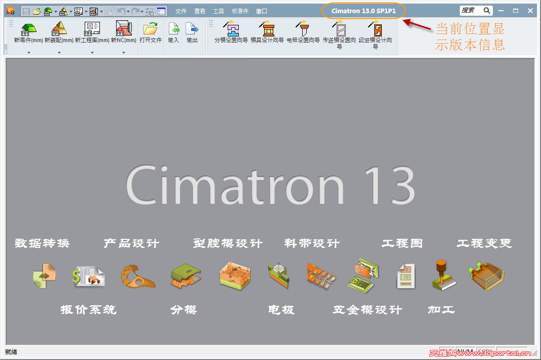Click the toolbar grip handle left of 新零件(mm)
Screen dimensions: 541x360
(x=11, y=23)
